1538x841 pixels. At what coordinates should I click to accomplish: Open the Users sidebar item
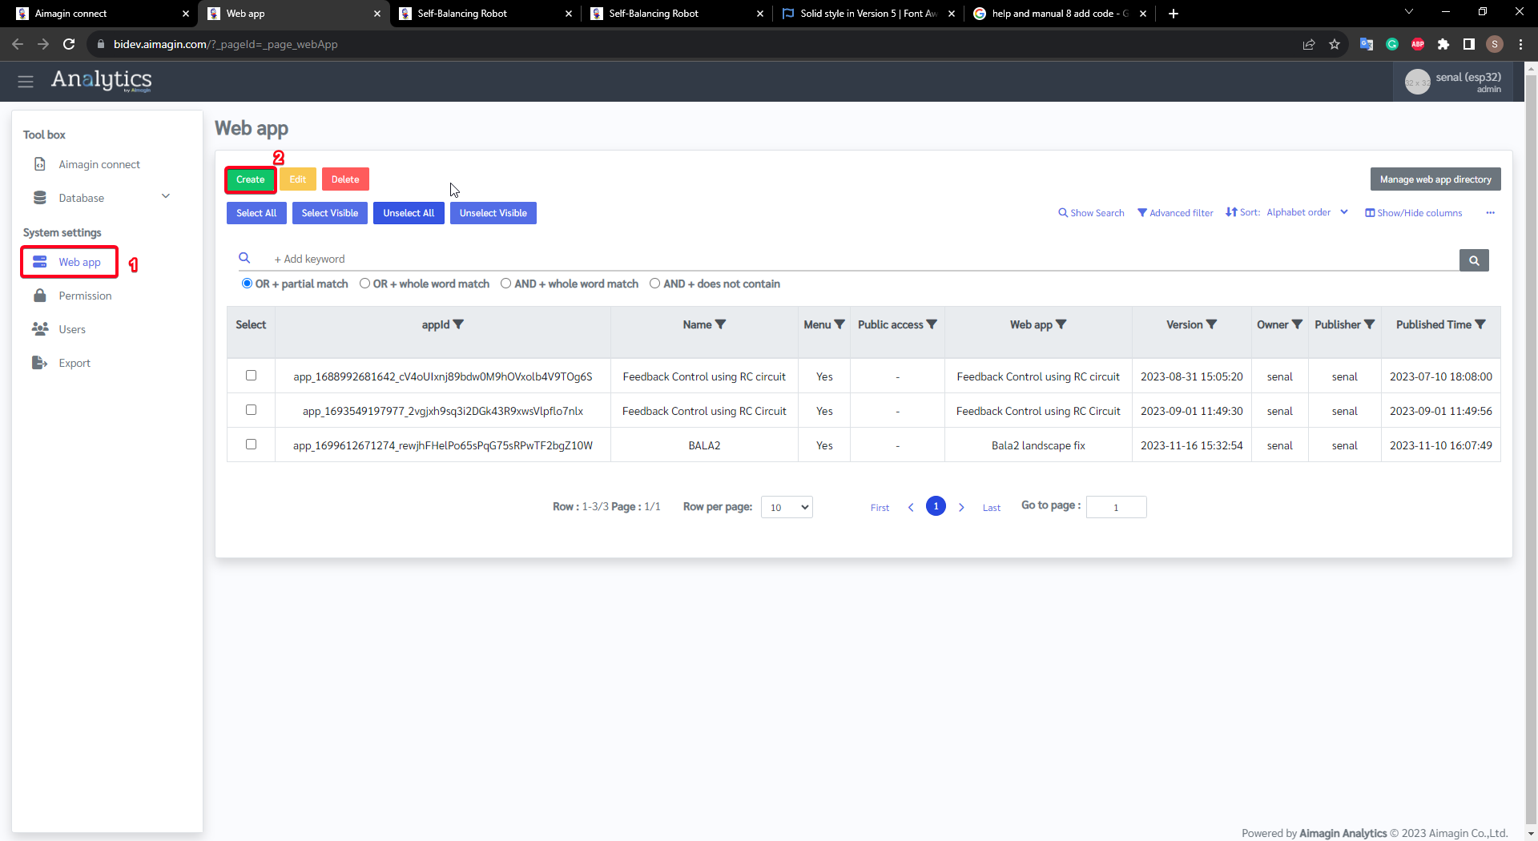pos(72,329)
